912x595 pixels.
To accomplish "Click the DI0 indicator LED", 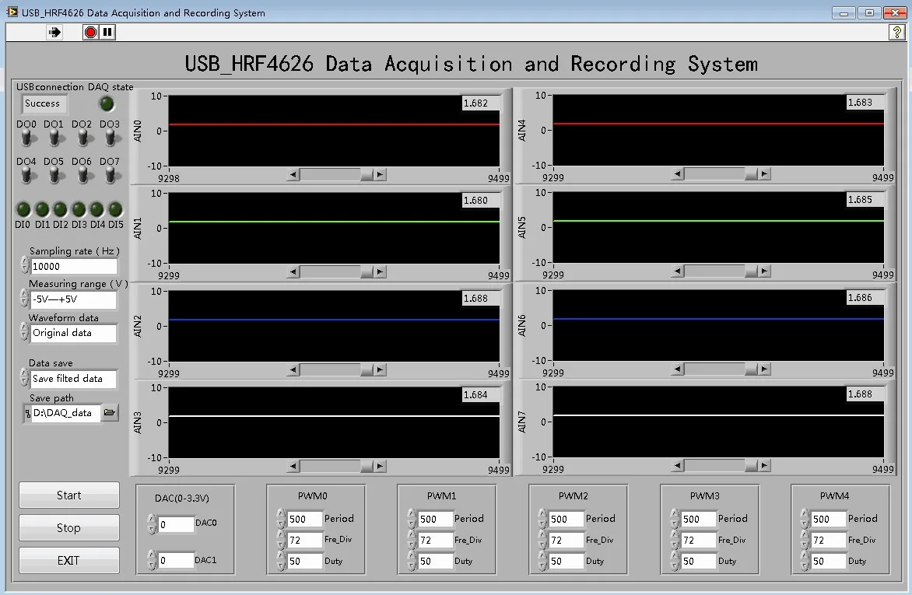I will 23,209.
